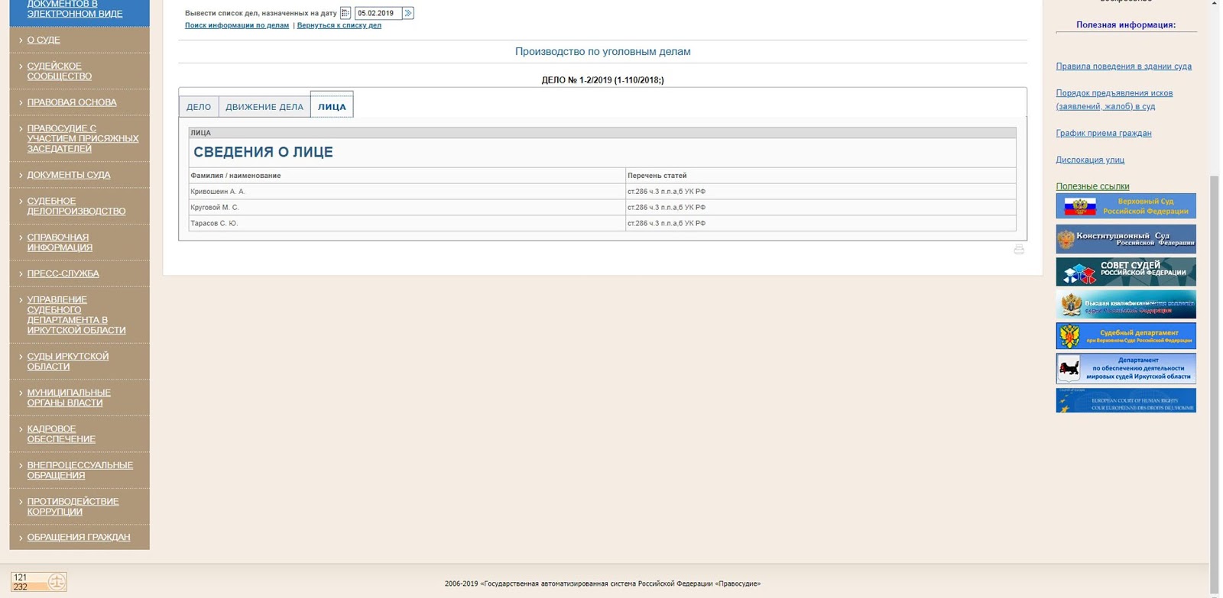Click the go arrow next to date field
This screenshot has height=598, width=1223.
pos(408,13)
